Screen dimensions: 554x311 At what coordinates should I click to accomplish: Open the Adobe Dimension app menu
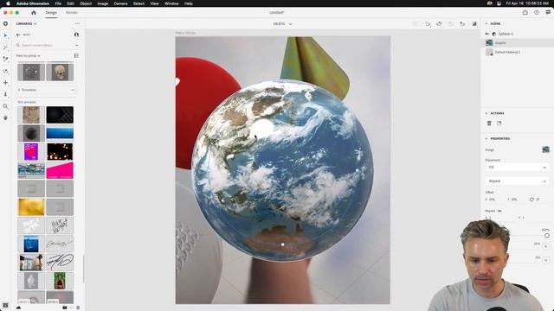[x=33, y=3]
